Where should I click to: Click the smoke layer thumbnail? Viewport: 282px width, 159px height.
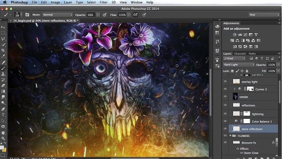(235, 96)
